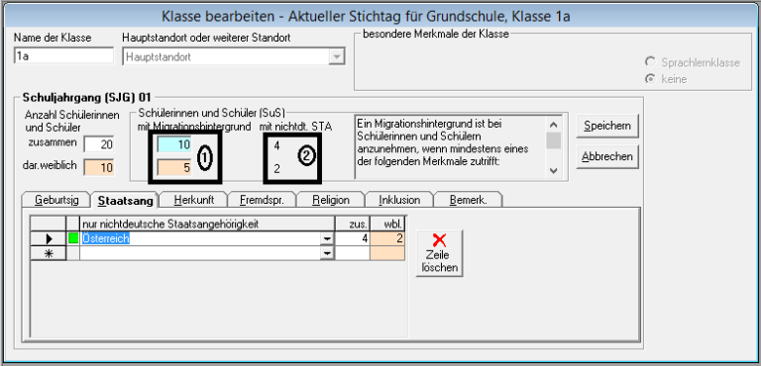Click the Abbrechen button
761x366 pixels.
[x=607, y=156]
